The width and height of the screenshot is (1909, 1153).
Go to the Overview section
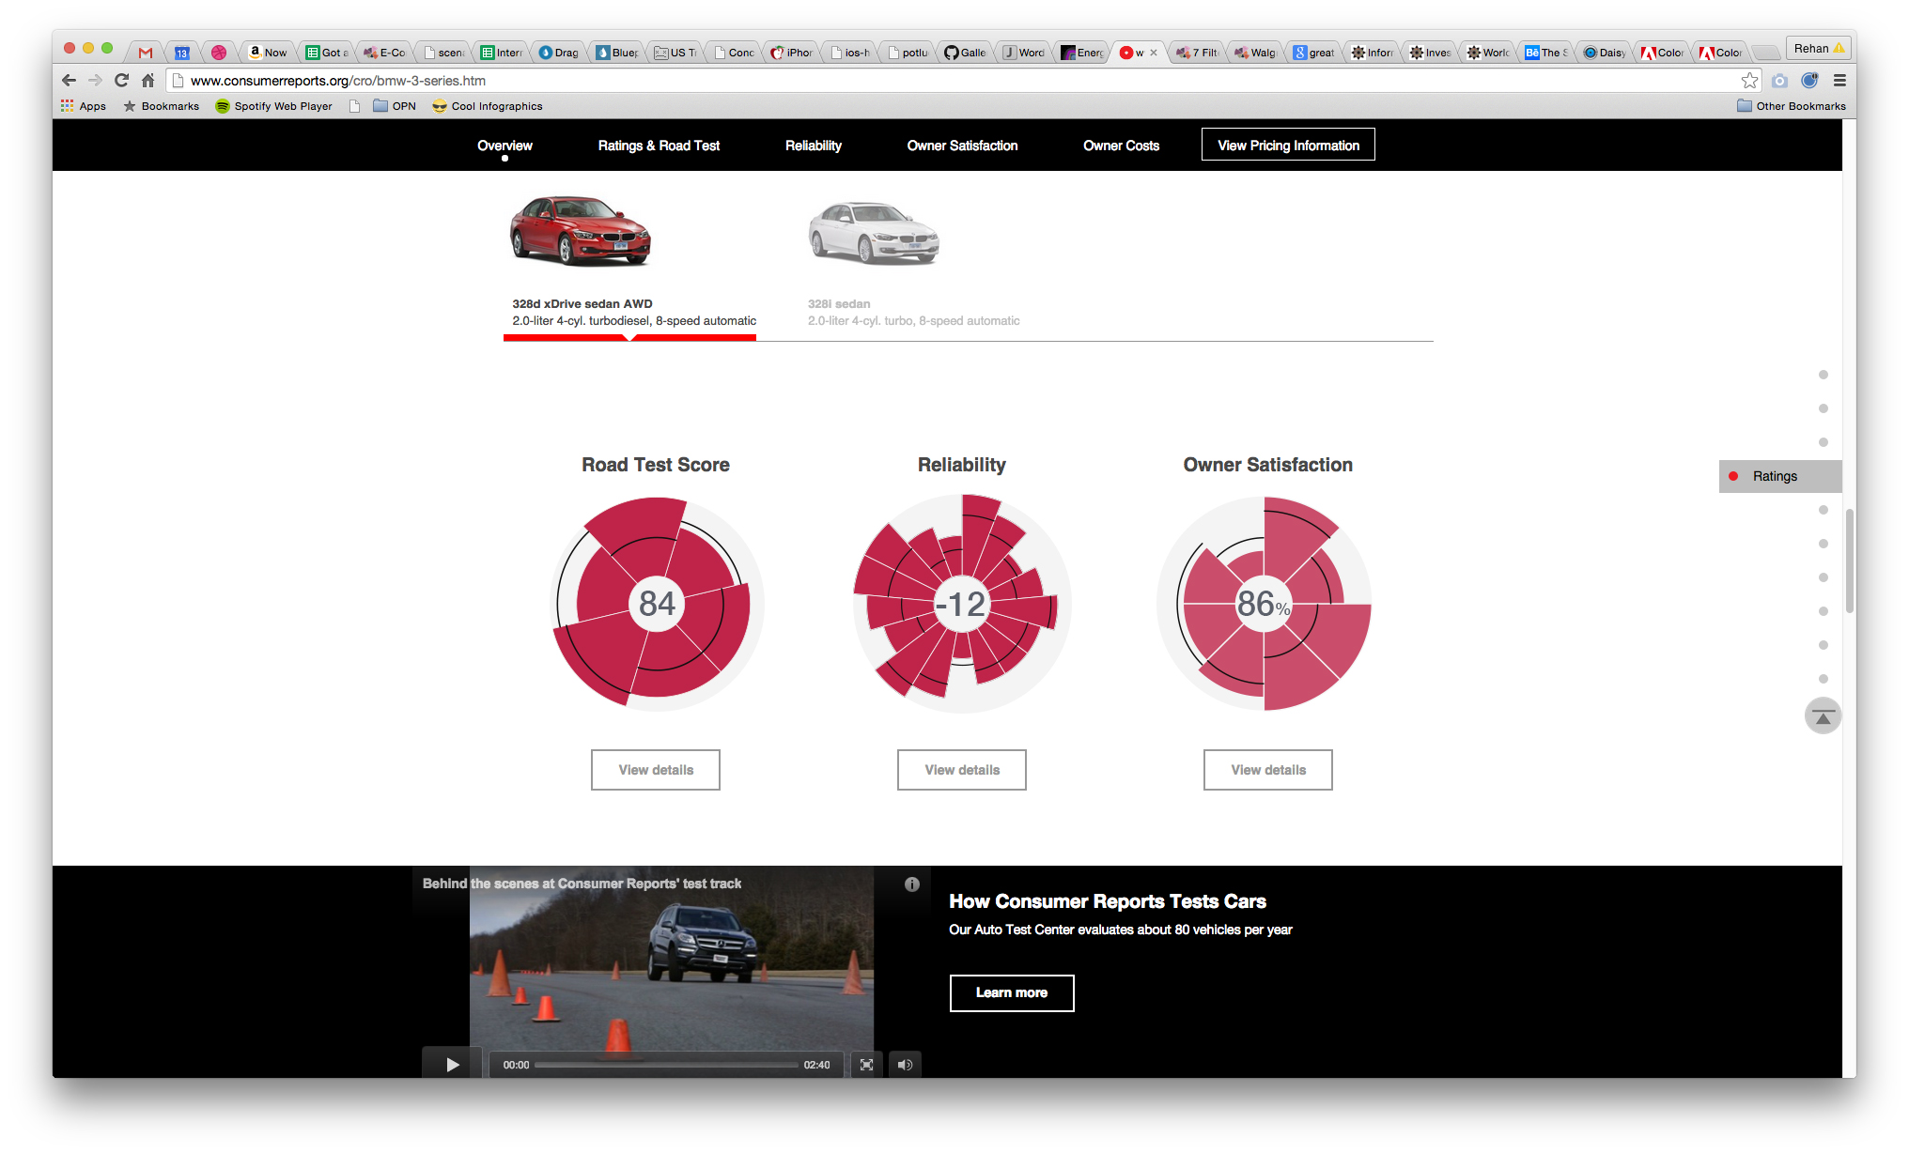(504, 146)
